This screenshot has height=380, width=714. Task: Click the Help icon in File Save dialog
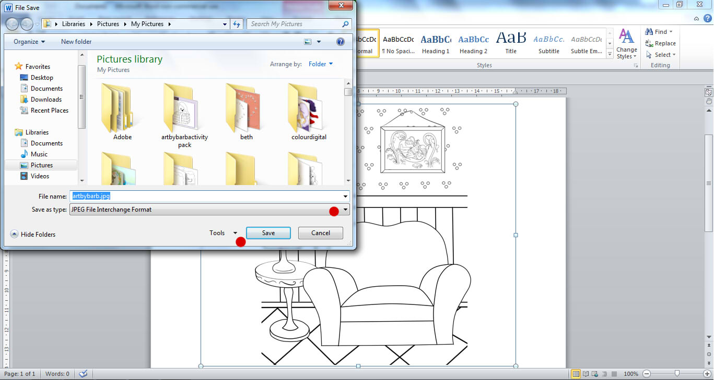coord(341,42)
